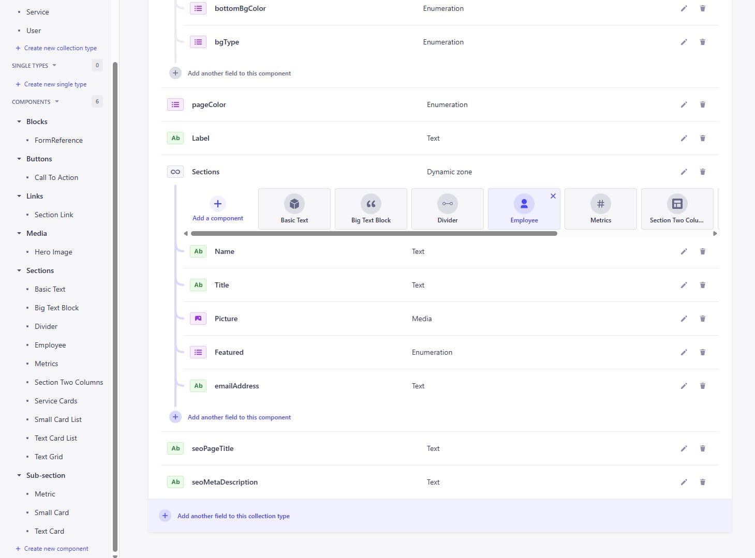Collapse the Sub-section category in sidebar
The width and height of the screenshot is (755, 558).
coord(19,475)
